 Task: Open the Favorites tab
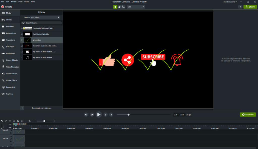[10, 26]
